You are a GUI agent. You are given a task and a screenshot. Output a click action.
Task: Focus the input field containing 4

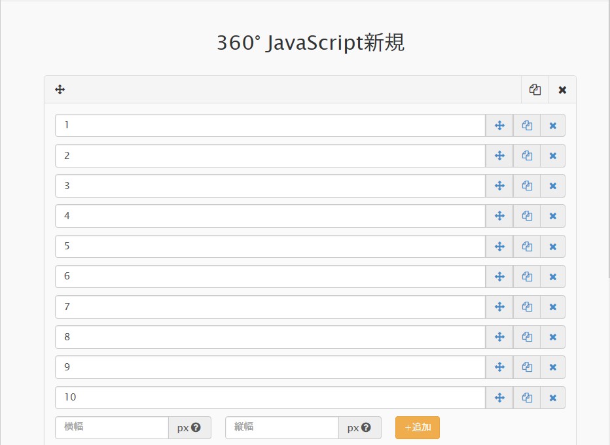point(270,216)
